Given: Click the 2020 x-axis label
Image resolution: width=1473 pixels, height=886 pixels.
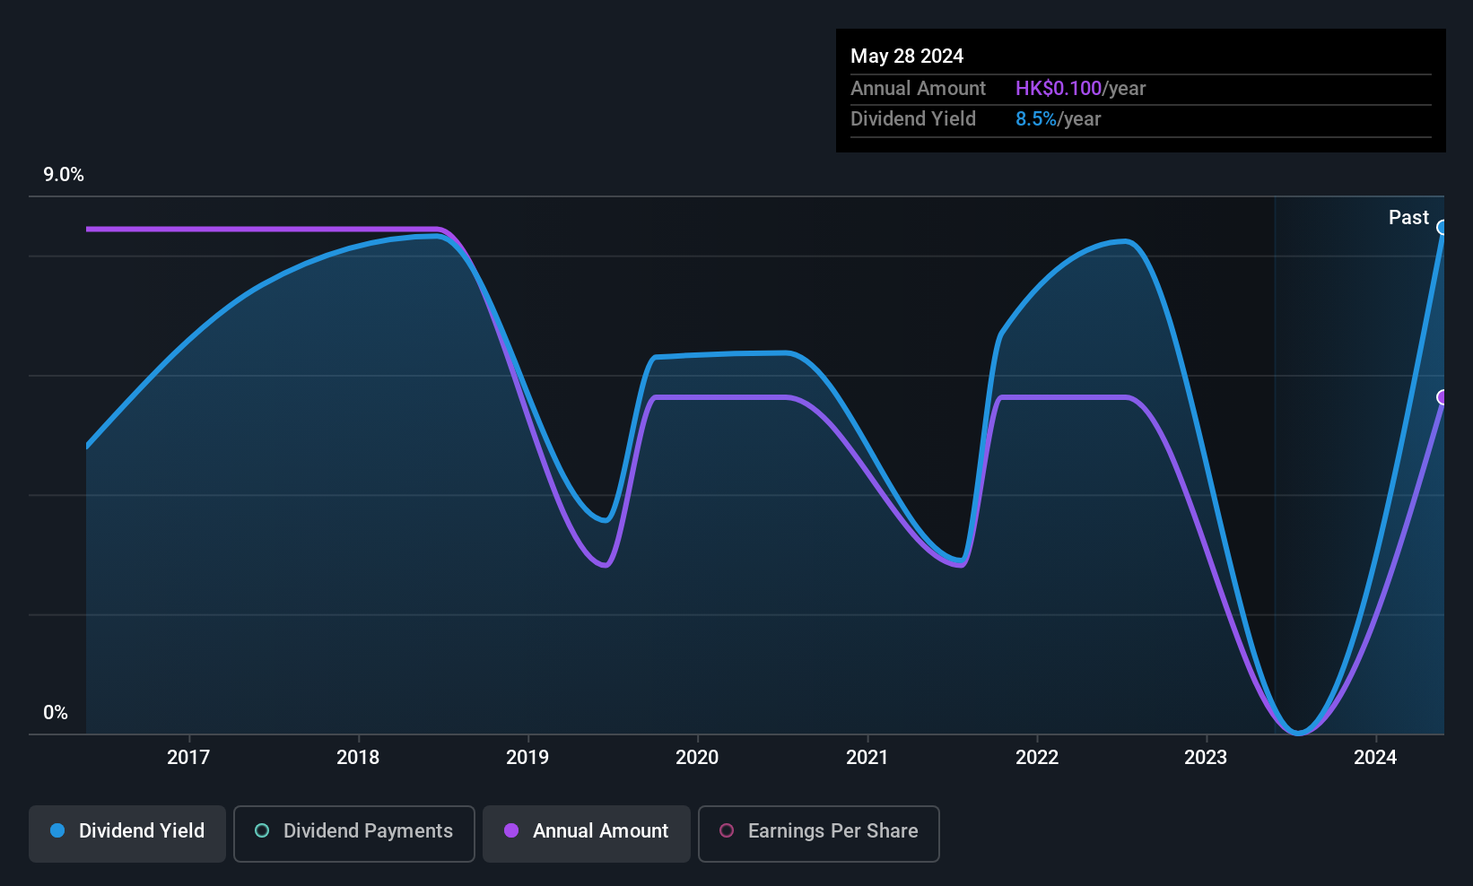Looking at the screenshot, I should (697, 757).
